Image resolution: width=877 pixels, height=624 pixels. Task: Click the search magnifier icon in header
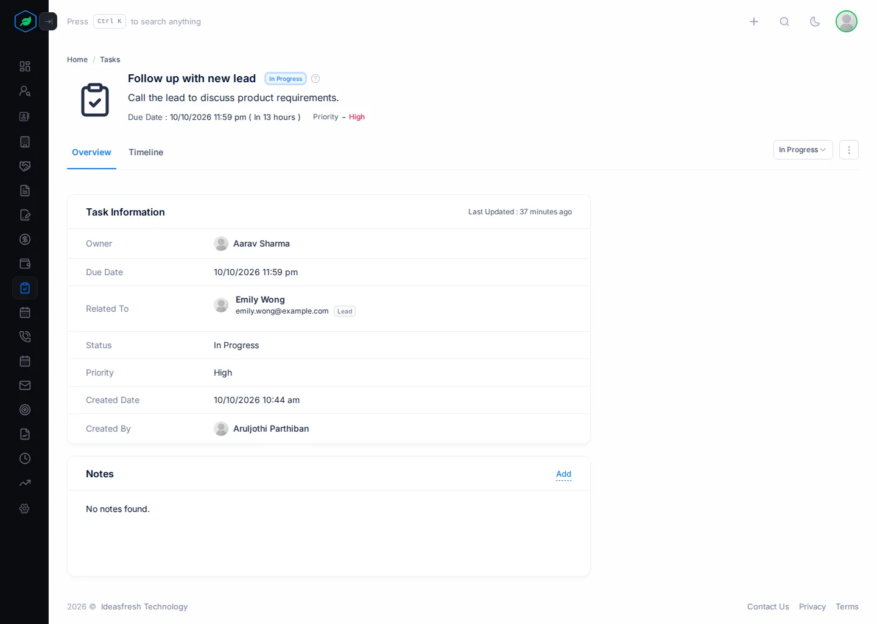click(784, 21)
